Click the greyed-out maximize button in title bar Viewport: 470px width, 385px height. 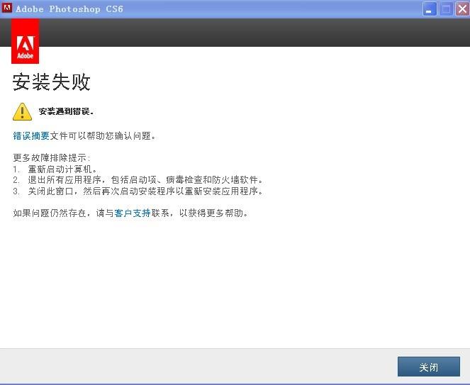(x=446, y=9)
